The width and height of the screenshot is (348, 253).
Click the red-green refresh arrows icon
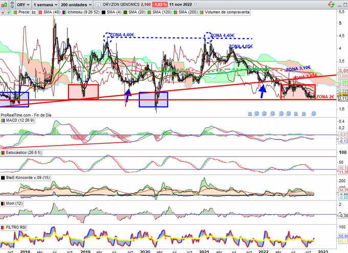tap(331, 4)
